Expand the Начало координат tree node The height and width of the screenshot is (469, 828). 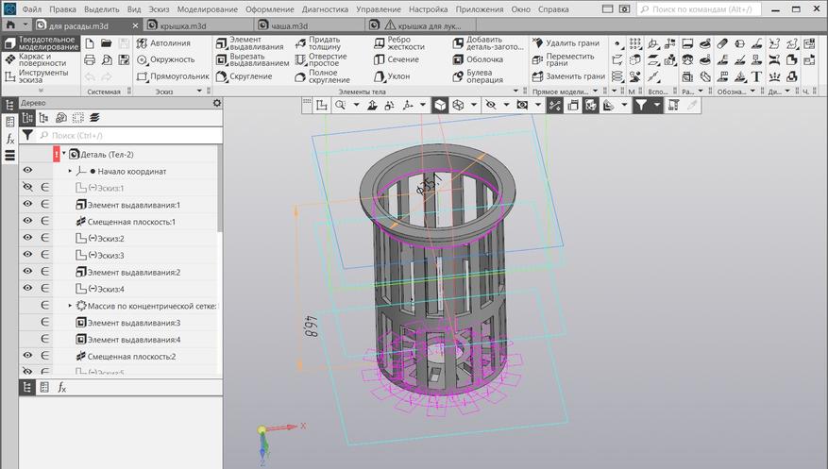(70, 171)
